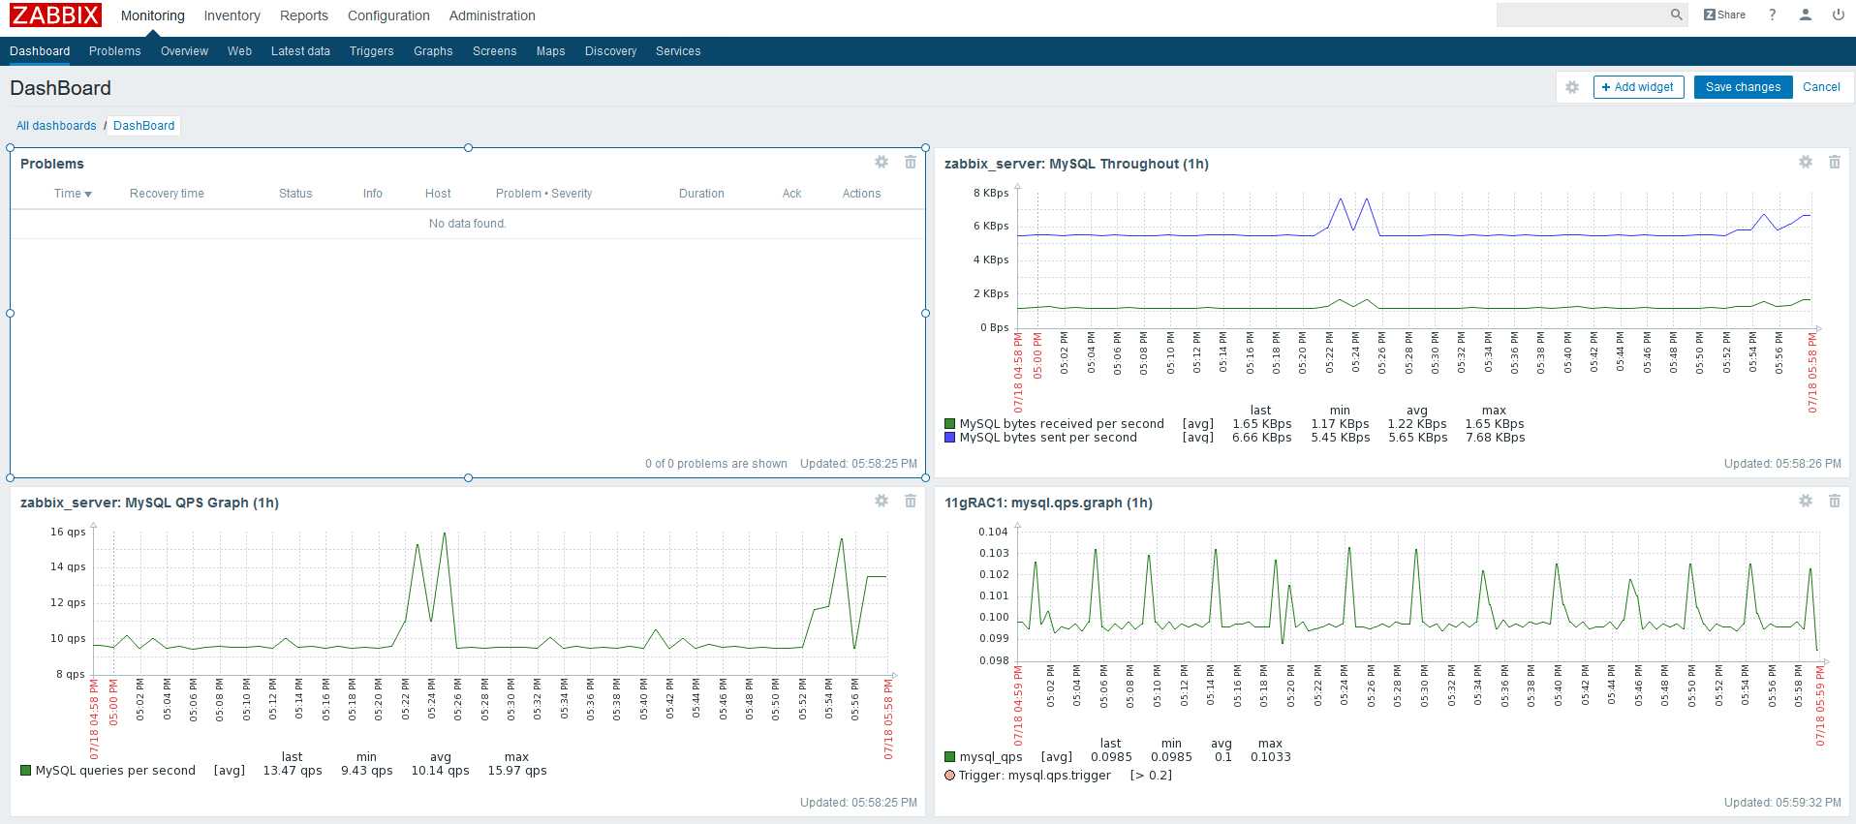Click the mysql.qps.trigger legend marker
The height and width of the screenshot is (824, 1856).
tap(950, 776)
